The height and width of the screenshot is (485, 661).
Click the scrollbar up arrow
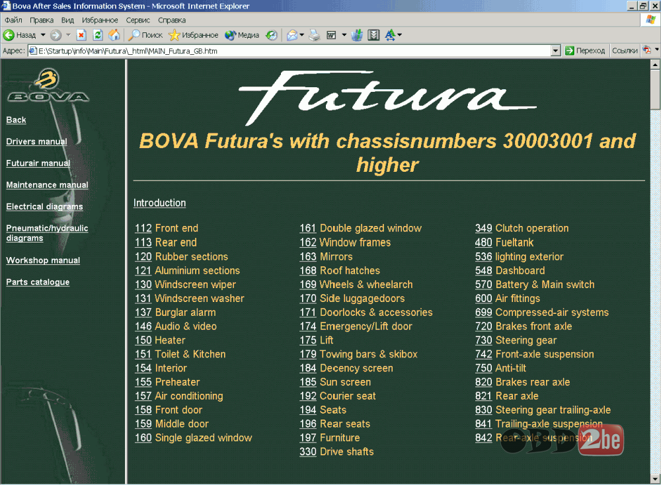pyautogui.click(x=655, y=65)
